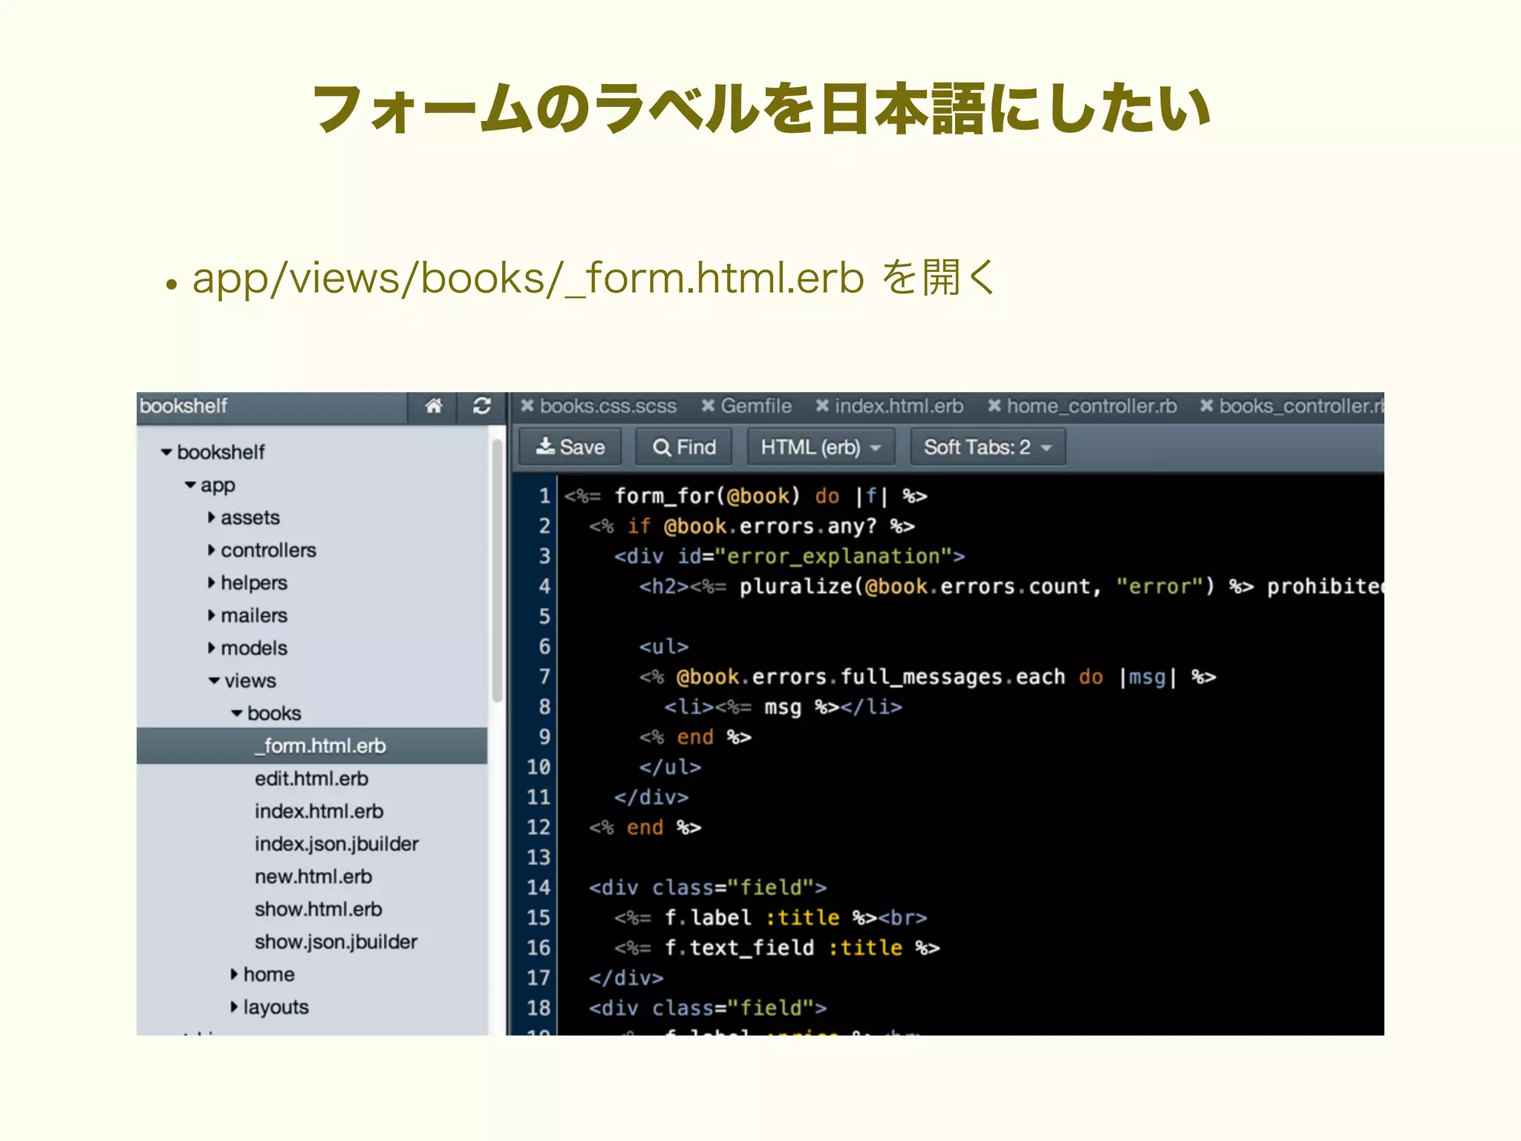Click the bookshelf title in panel header

(x=183, y=406)
